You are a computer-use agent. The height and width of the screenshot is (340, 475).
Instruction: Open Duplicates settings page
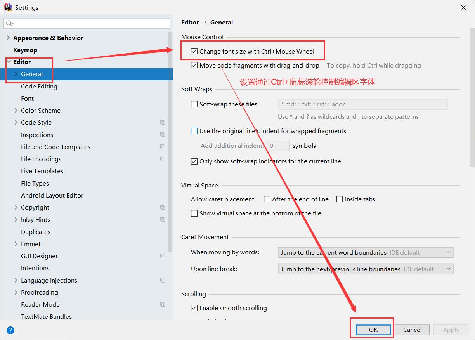click(36, 232)
